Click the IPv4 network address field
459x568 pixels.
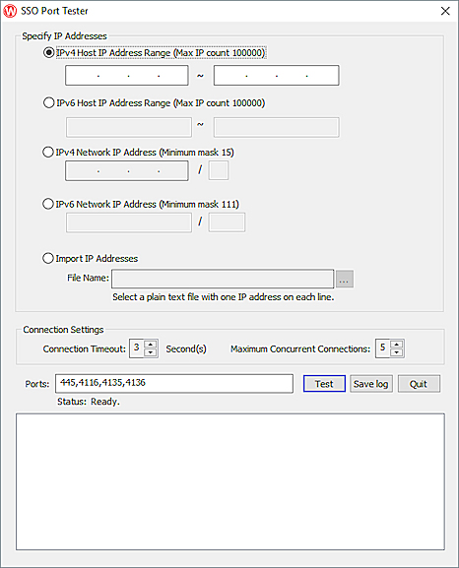click(127, 170)
